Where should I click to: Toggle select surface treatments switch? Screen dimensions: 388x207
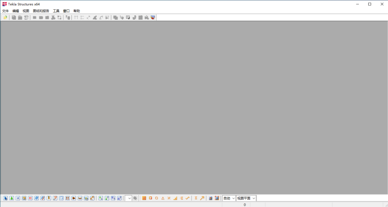pos(24,198)
